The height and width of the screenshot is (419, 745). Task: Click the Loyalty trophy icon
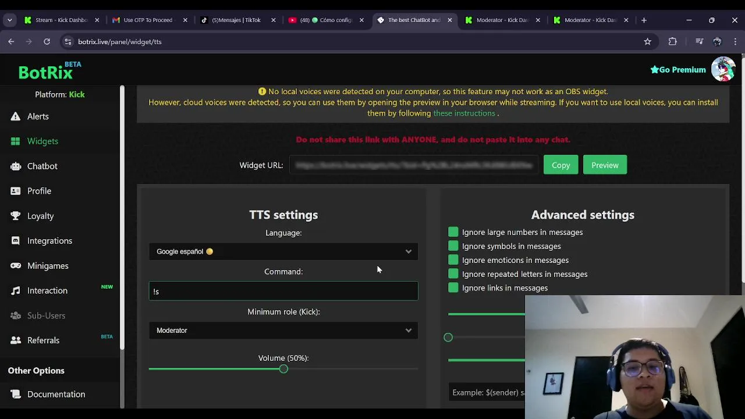(16, 216)
